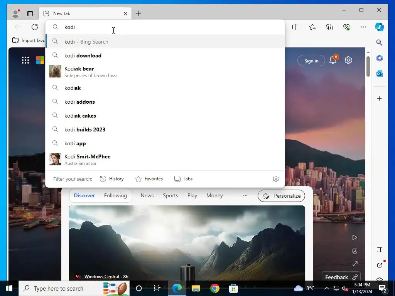Open link in external window sidebar icon
The height and width of the screenshot is (296, 395).
click(x=380, y=265)
